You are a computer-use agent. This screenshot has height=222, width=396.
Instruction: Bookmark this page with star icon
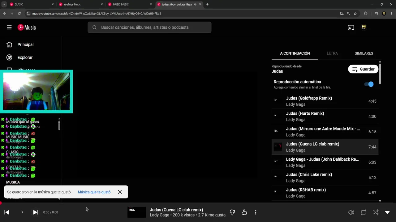(x=355, y=14)
